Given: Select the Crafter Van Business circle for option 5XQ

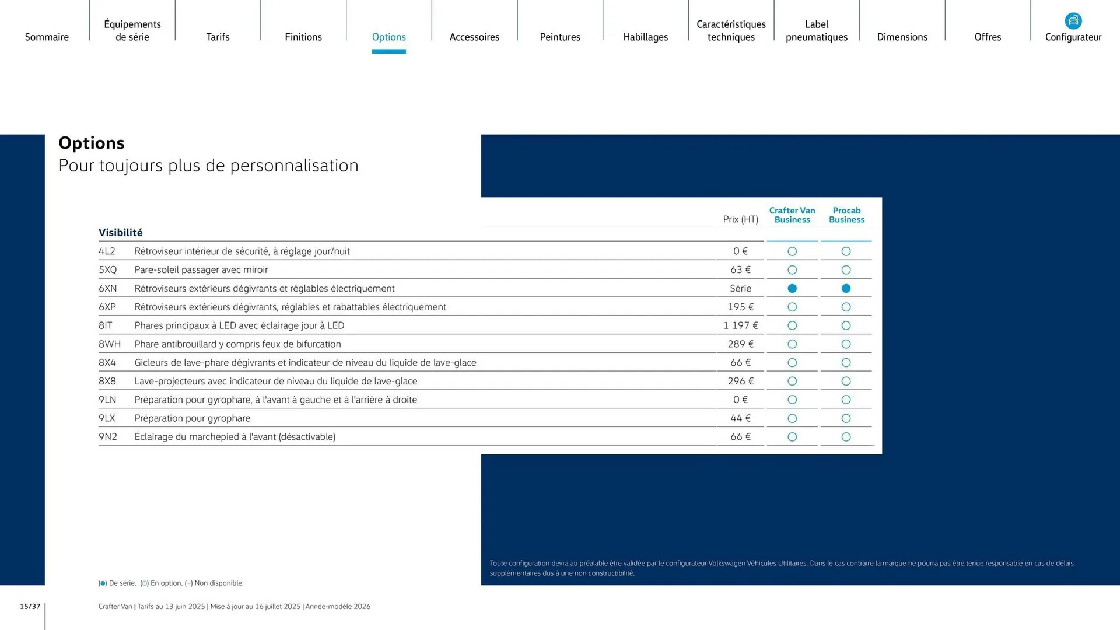Looking at the screenshot, I should tap(792, 269).
